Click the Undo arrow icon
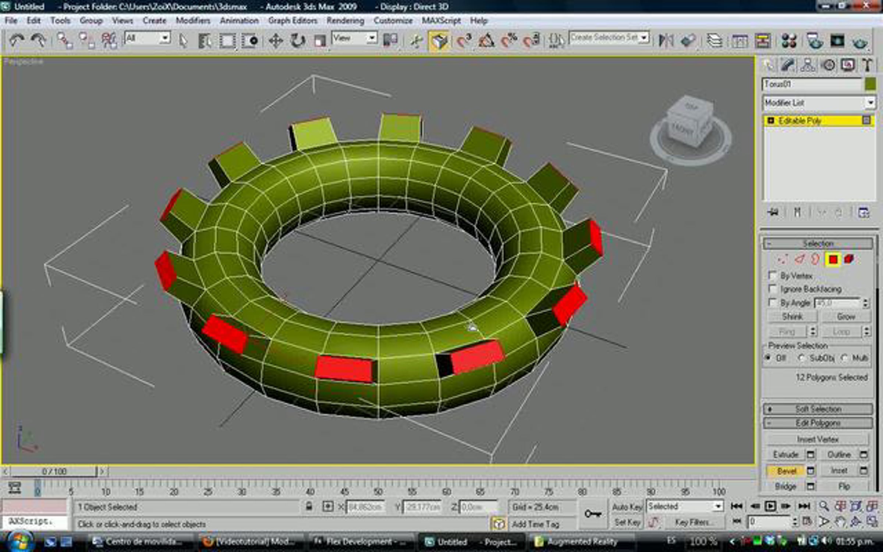The height and width of the screenshot is (552, 883). (16, 40)
